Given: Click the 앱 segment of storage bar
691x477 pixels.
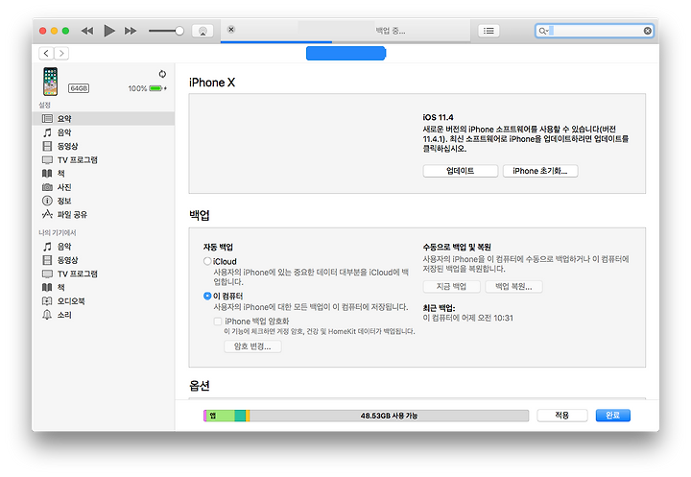Looking at the screenshot, I should [x=219, y=416].
